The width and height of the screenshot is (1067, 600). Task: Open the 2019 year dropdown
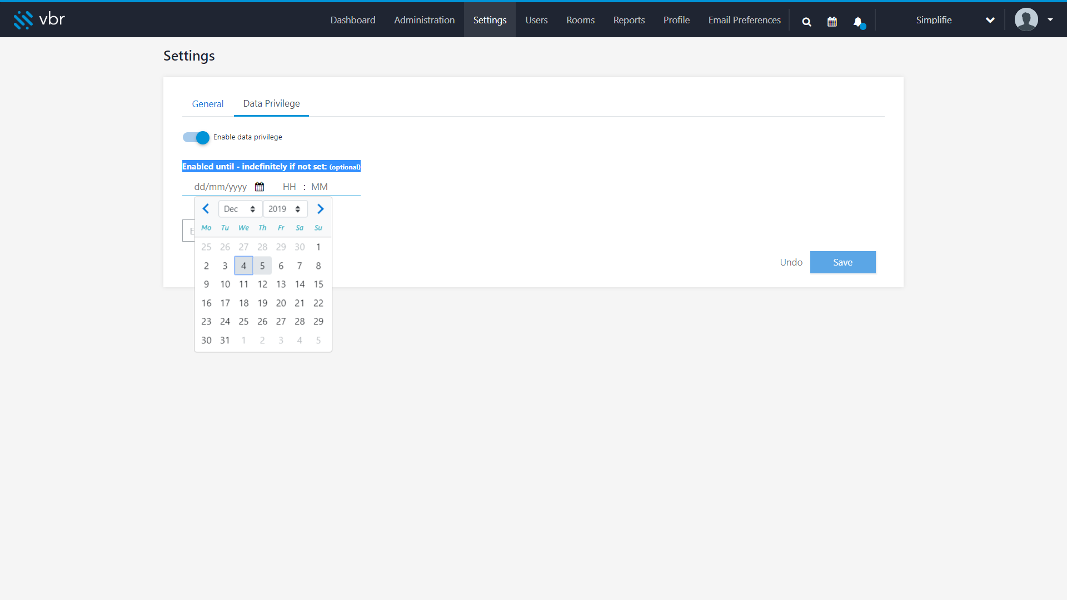pyautogui.click(x=285, y=209)
